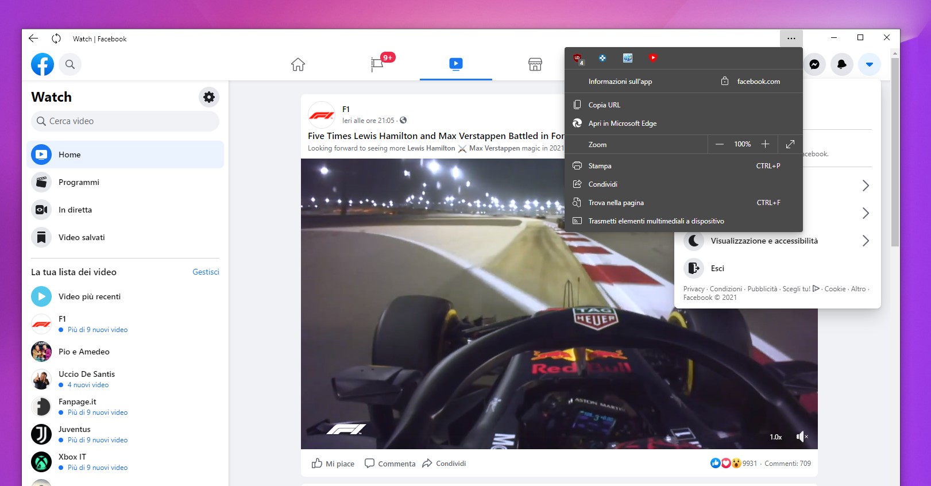Change playback speed 1.0x
Viewport: 931px width, 486px height.
tap(776, 437)
